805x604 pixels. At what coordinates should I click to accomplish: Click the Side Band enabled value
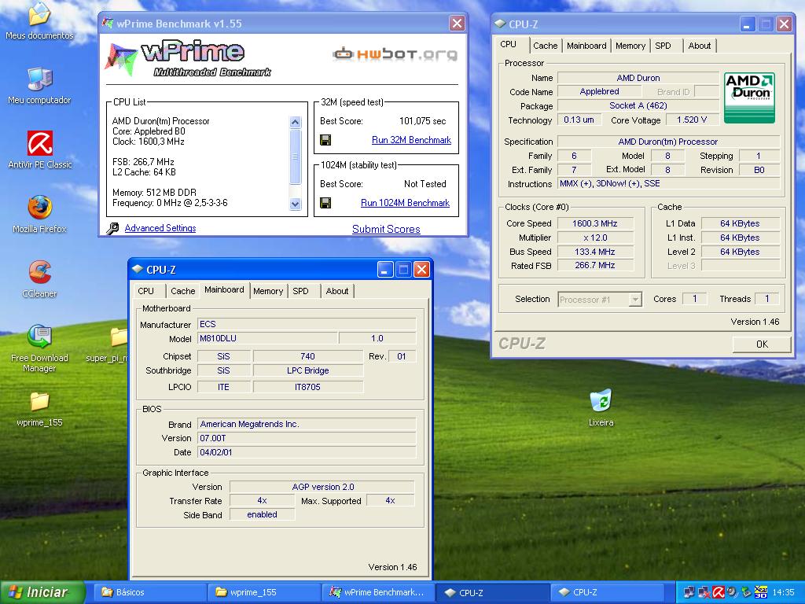click(x=262, y=514)
